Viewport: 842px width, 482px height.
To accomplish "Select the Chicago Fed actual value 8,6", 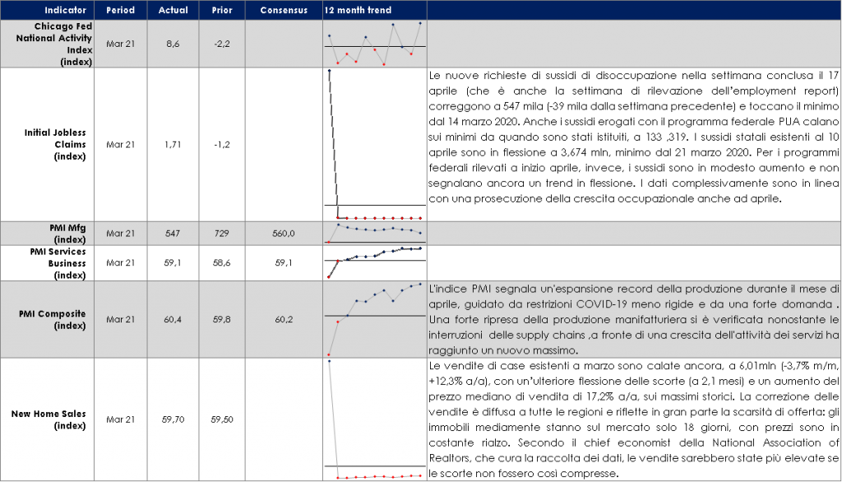I will click(173, 44).
